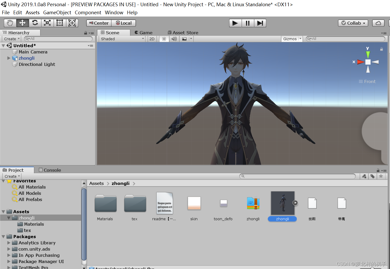This screenshot has width=390, height=269.
Task: Toggle scene audio icon
Action: click(x=174, y=39)
